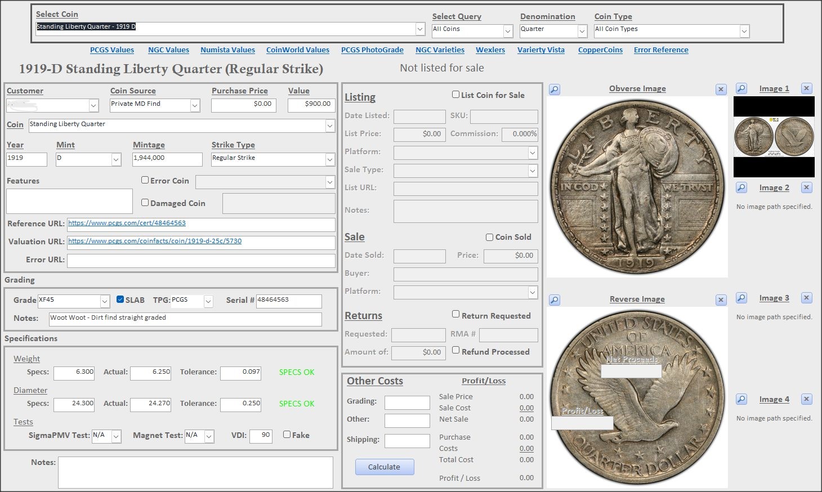Open Coin Source dropdown
822x492 pixels.
pos(195,105)
